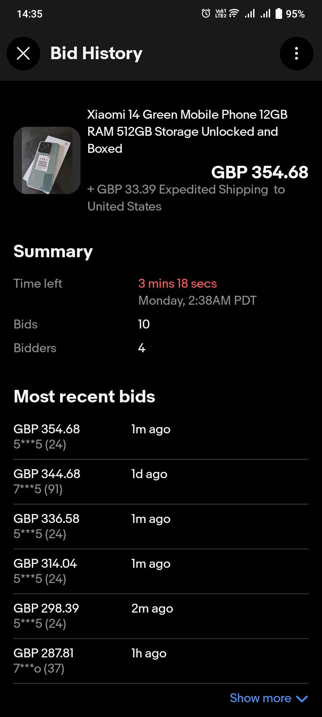This screenshot has height=717, width=322.
Task: Tap the battery status icon
Action: click(279, 13)
